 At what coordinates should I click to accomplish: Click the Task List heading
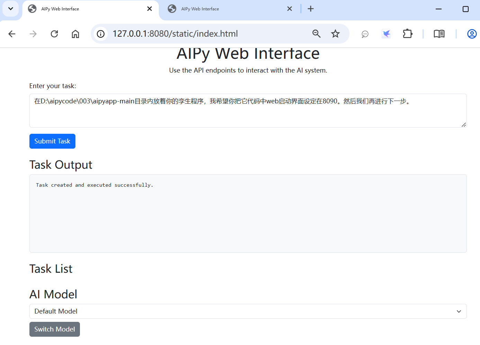click(51, 269)
